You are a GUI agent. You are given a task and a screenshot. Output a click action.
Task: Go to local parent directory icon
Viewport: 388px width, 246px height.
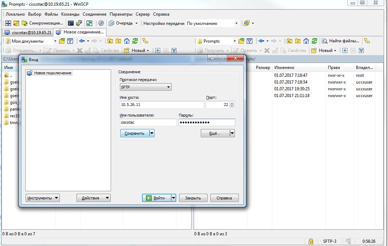point(110,41)
